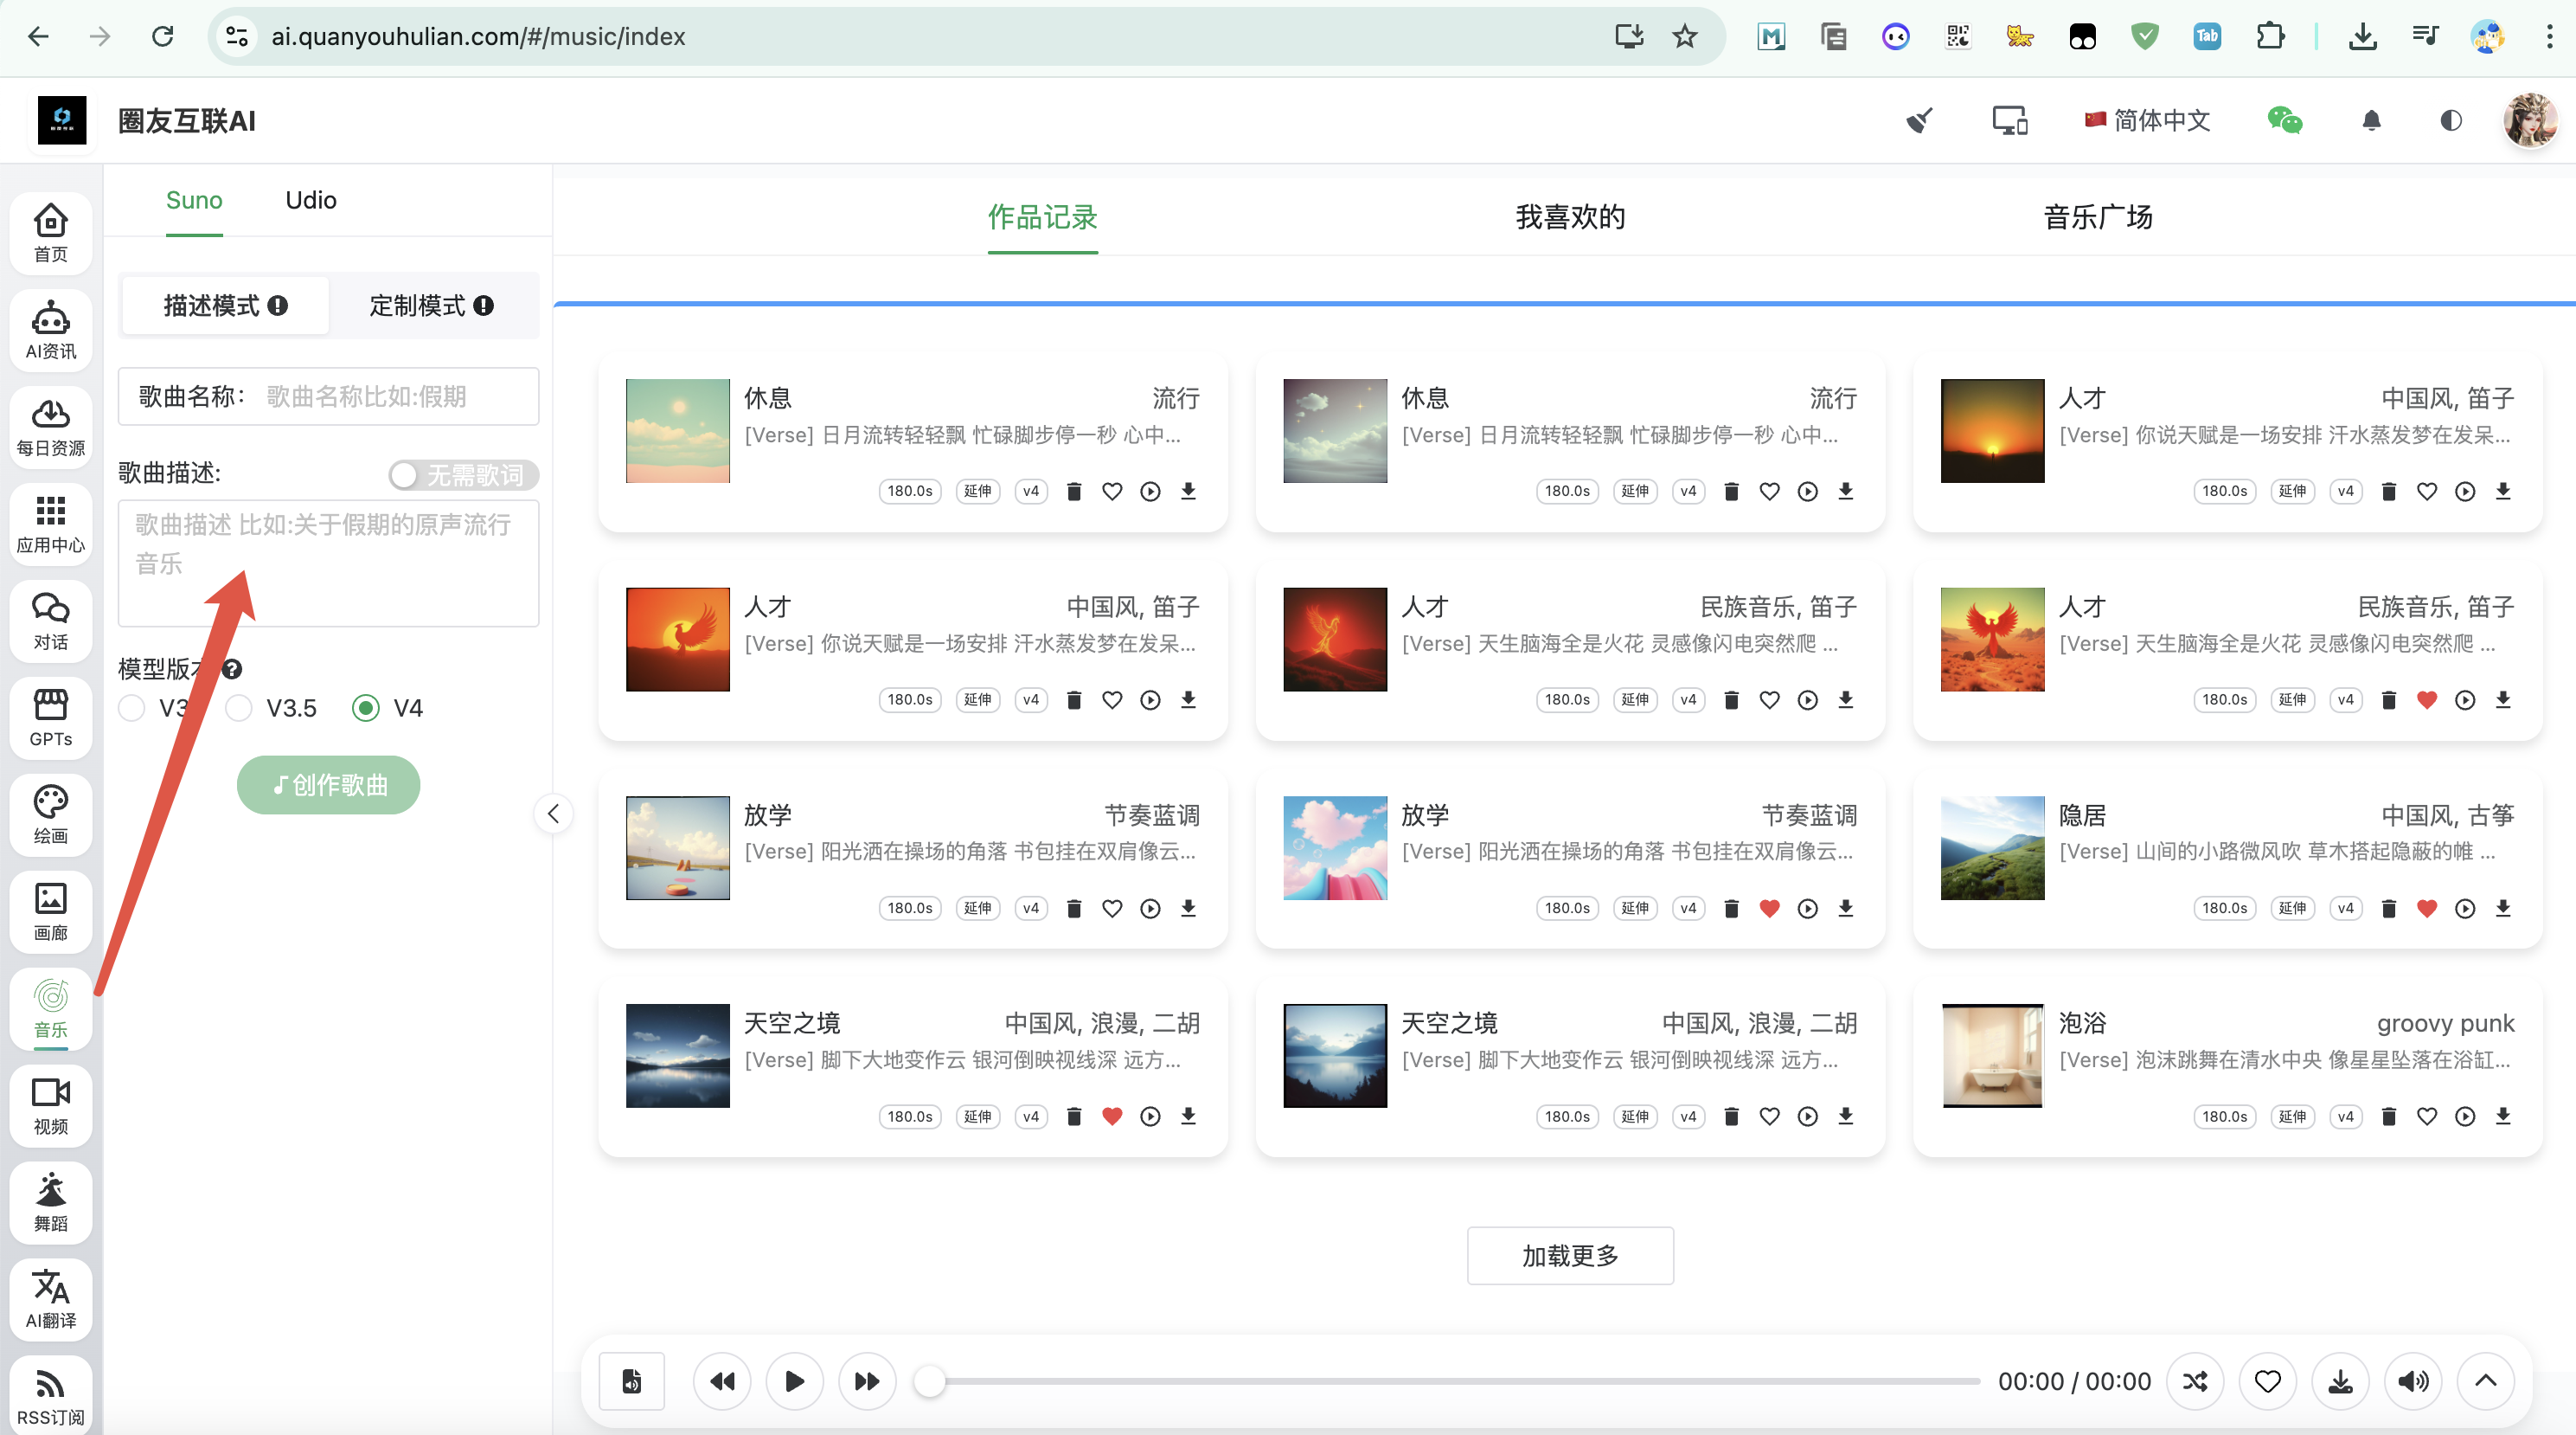
Task: Select 定制模式 mode tab
Action: coord(432,306)
